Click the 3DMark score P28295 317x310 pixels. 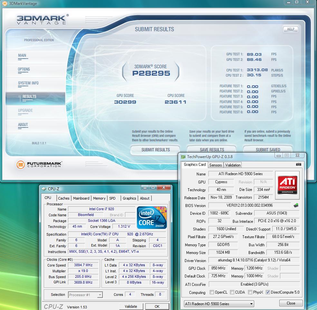tap(151, 73)
